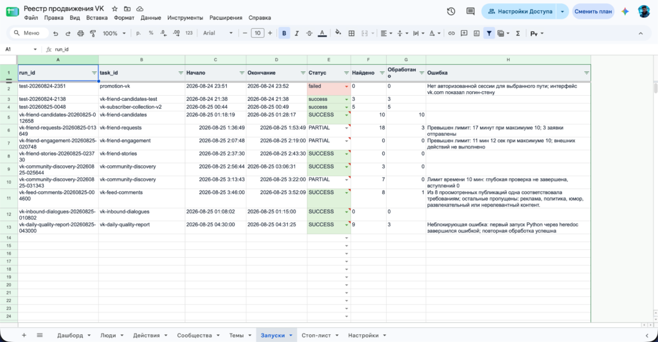Click the undo arrow icon
This screenshot has width=658, height=342.
click(55, 33)
